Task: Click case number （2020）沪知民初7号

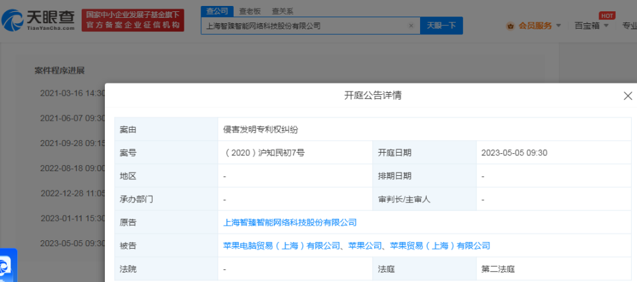Action: (x=264, y=153)
